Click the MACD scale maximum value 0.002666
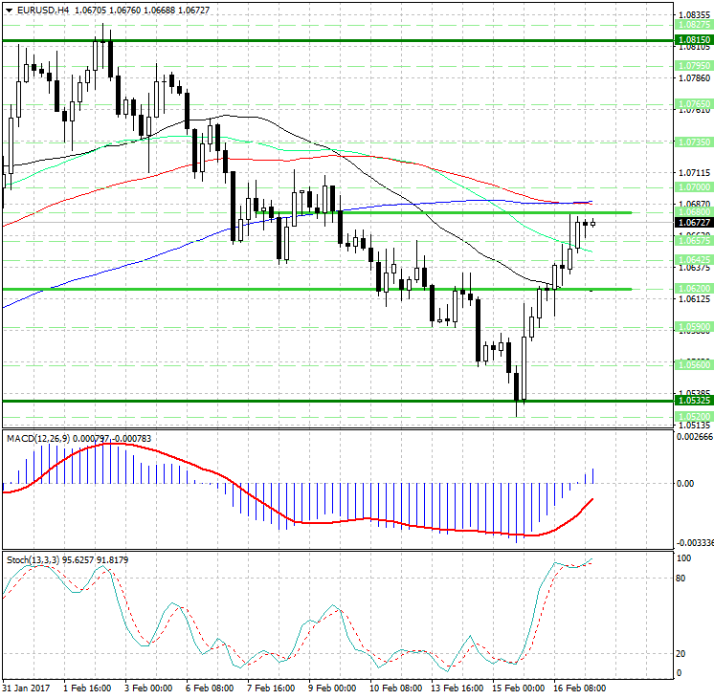The image size is (714, 699). pos(695,437)
